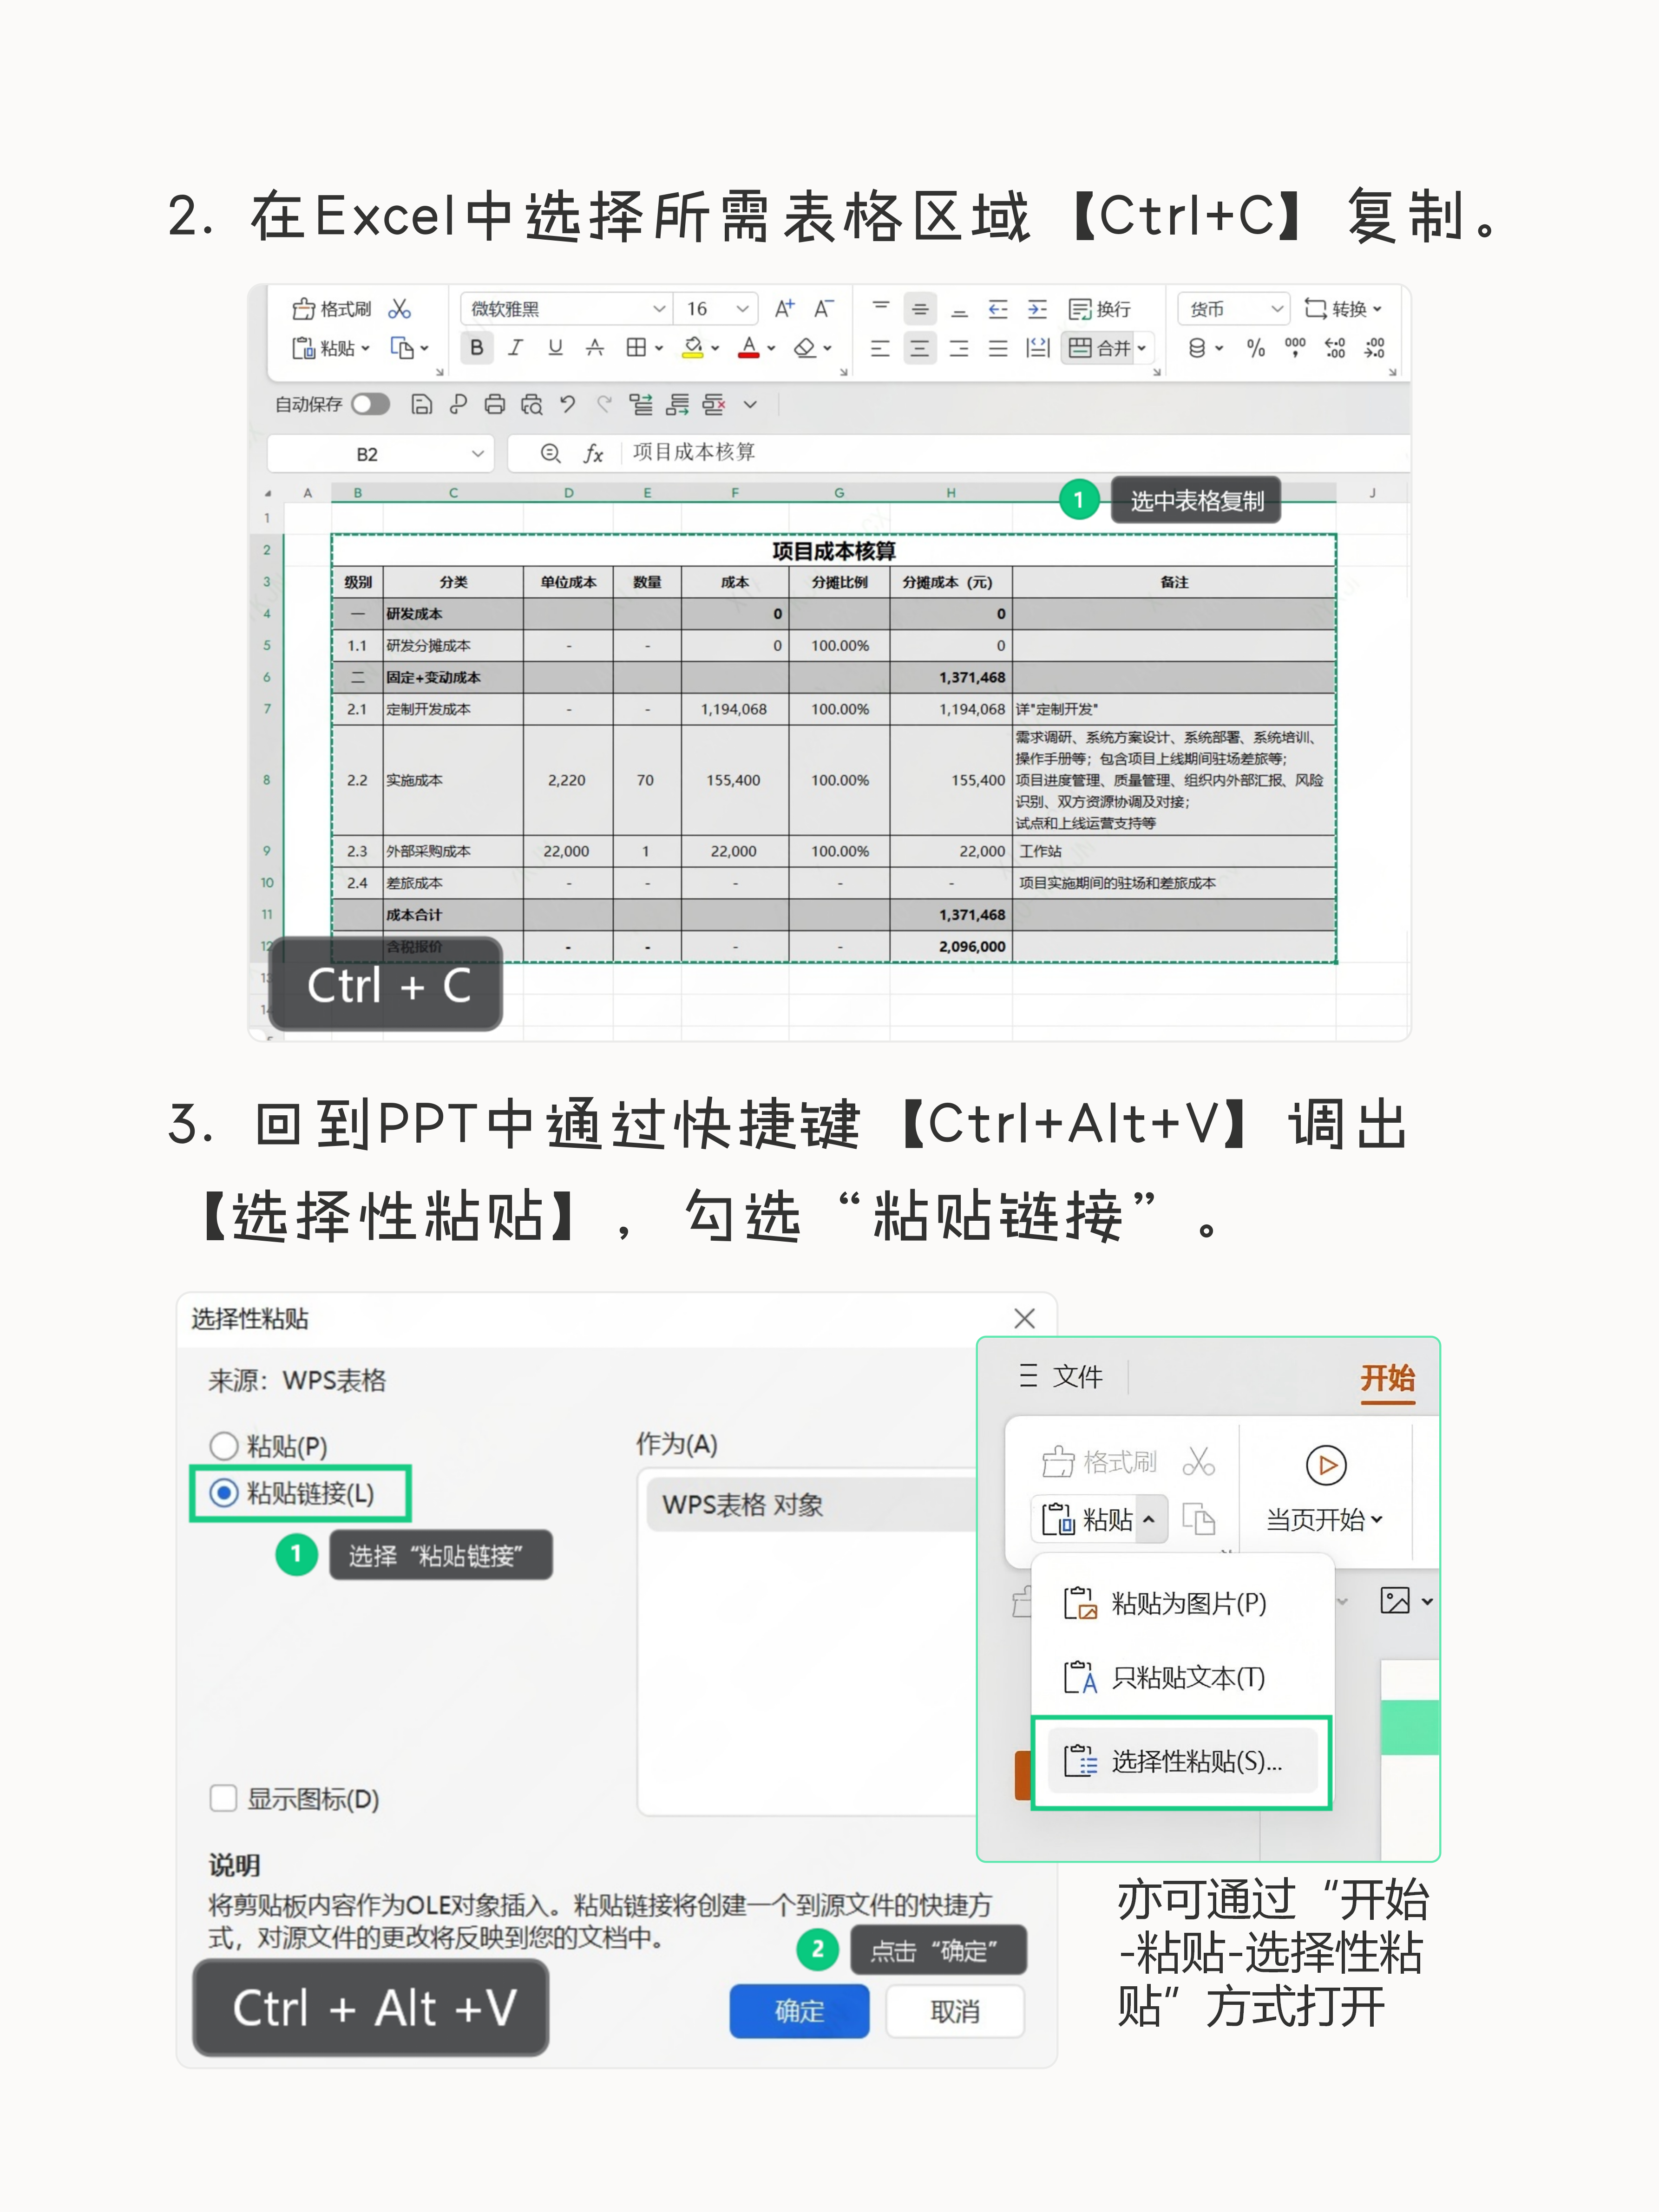Click the fx insert function icon
Image resolution: width=1659 pixels, height=2212 pixels.
[593, 454]
